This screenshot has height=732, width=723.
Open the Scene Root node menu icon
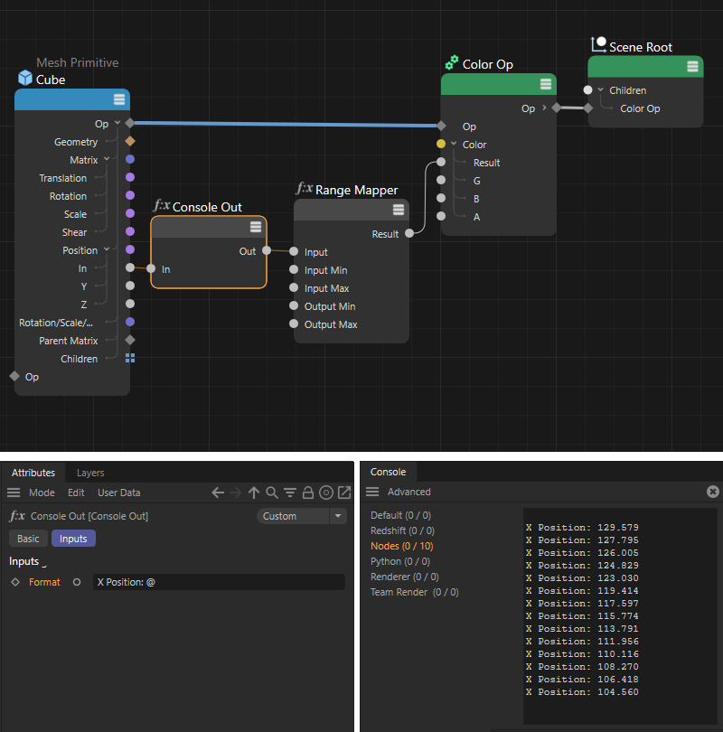(692, 66)
